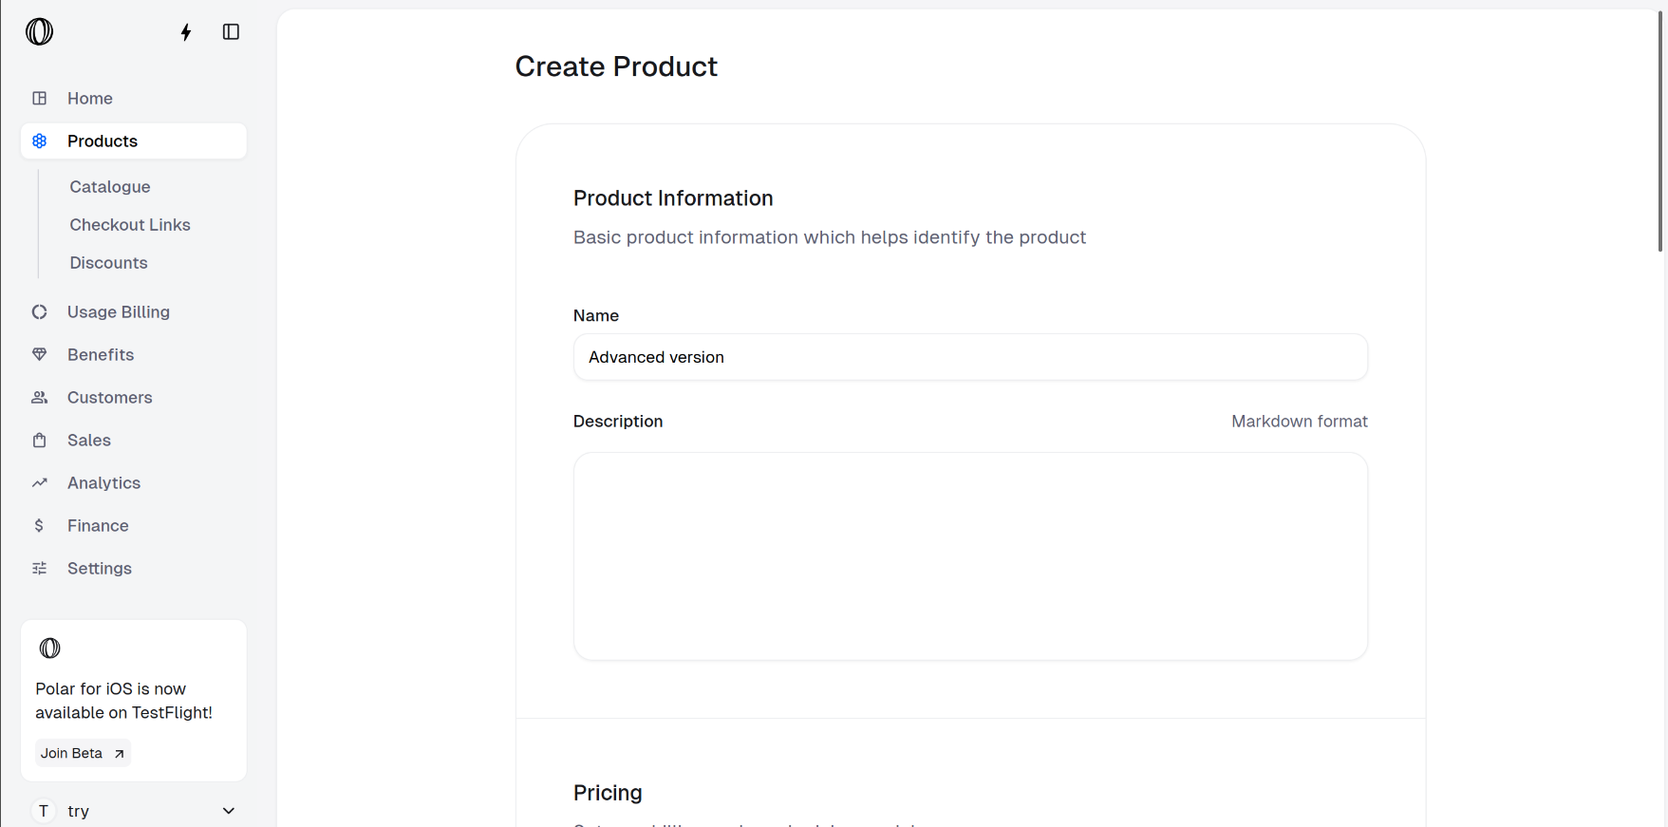Click the Home grid icon
Screen dimensions: 1668x827
[x=40, y=98]
